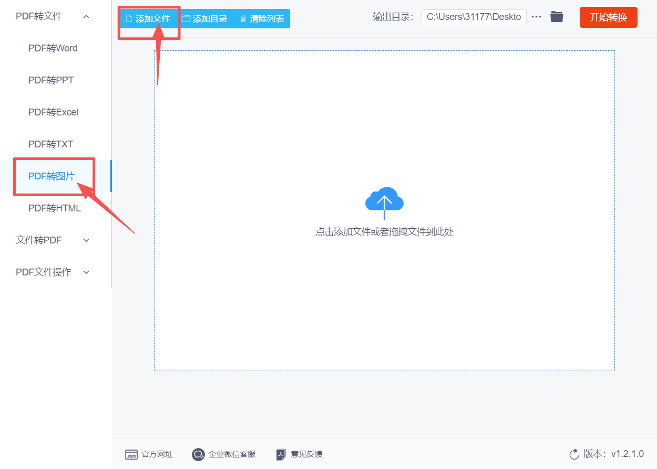Click the three-dots browse output path button

pos(536,17)
